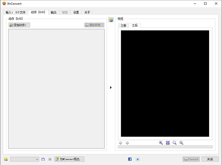Reset preview zoom magnifier icon
Screen dimensions: 222x165
click(x=175, y=143)
